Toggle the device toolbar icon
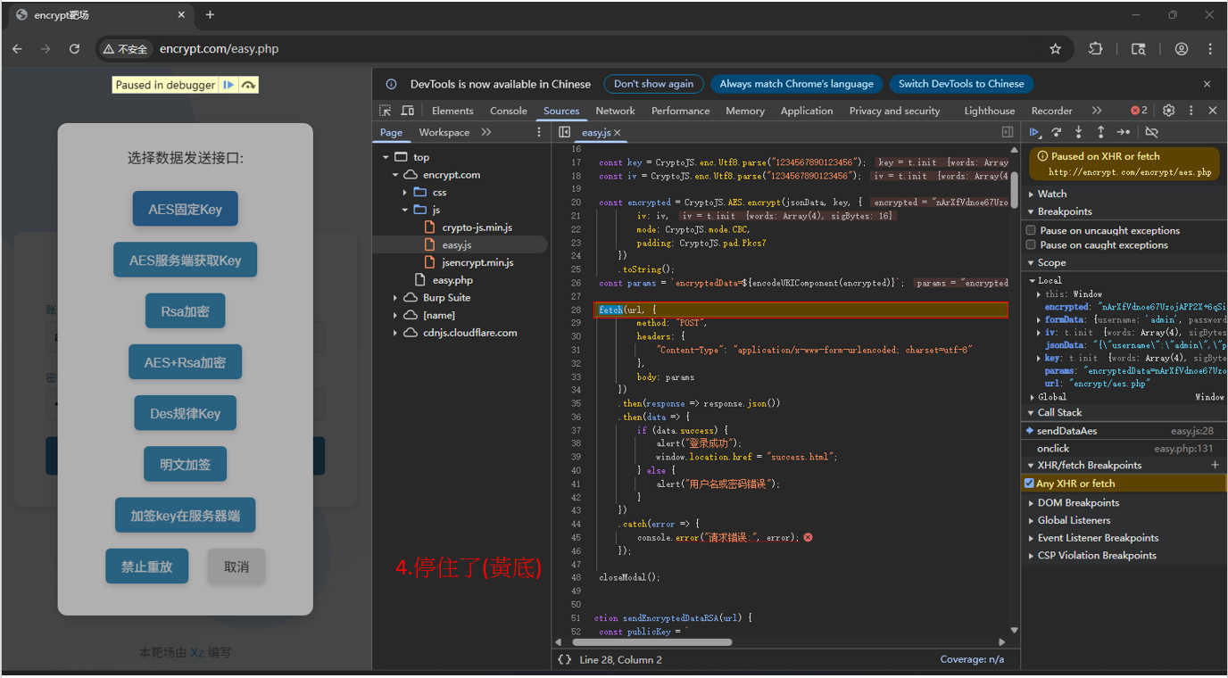This screenshot has height=678, width=1228. [408, 111]
